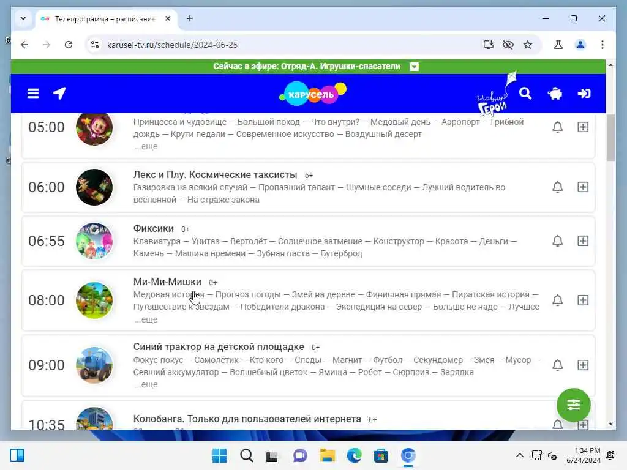Click the scrollbar down arrow
This screenshot has width=627, height=470.
[610, 424]
